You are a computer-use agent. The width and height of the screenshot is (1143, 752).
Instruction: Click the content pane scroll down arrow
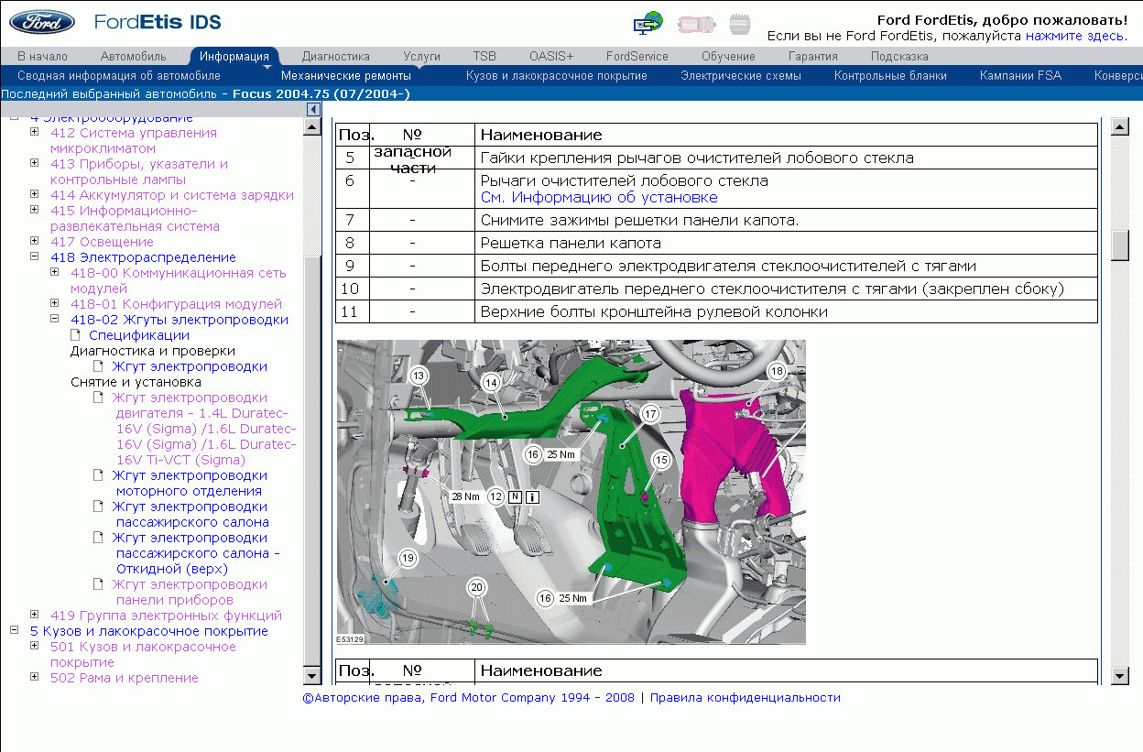point(1119,676)
